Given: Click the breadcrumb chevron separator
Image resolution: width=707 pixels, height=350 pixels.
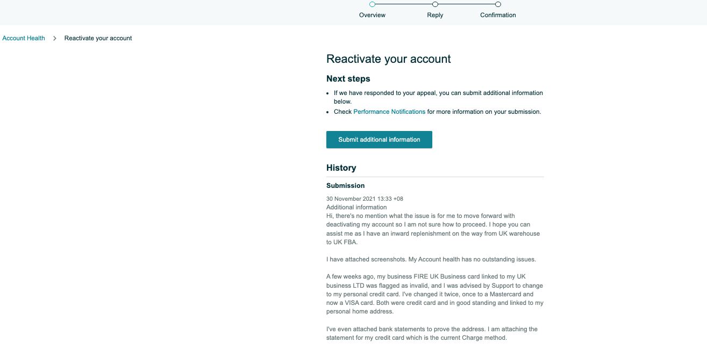Looking at the screenshot, I should tap(55, 38).
